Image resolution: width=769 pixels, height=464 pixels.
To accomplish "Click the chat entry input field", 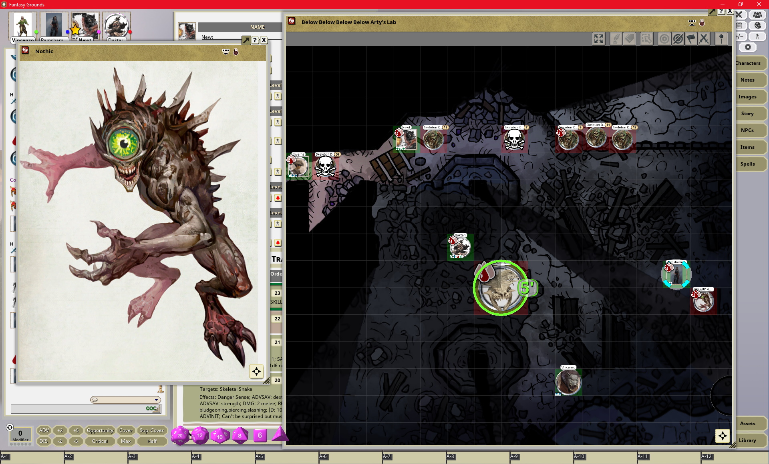I will pyautogui.click(x=86, y=408).
